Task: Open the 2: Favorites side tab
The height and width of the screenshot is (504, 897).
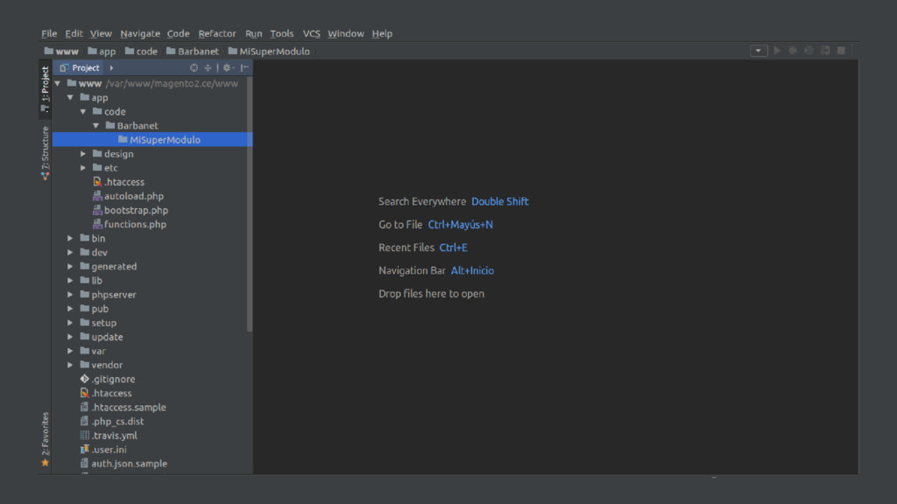Action: (46, 439)
